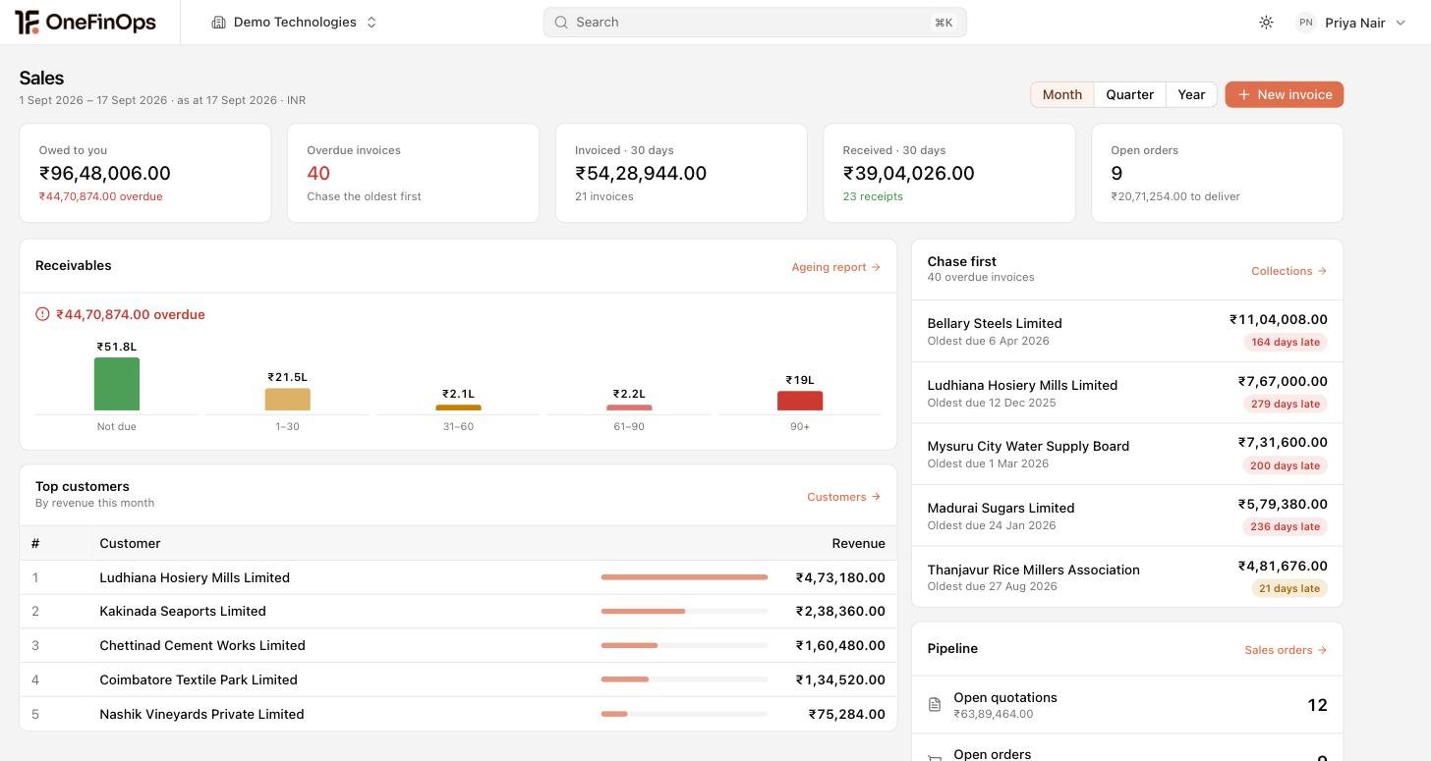
Task: Open the Demo Technologies company switcher
Action: pyautogui.click(x=295, y=23)
